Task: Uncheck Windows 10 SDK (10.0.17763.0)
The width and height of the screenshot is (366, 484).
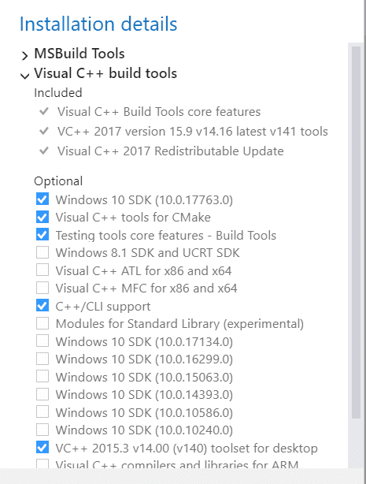Action: 43,199
